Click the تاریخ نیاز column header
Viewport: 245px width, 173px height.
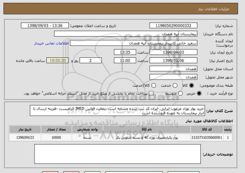click(25, 129)
